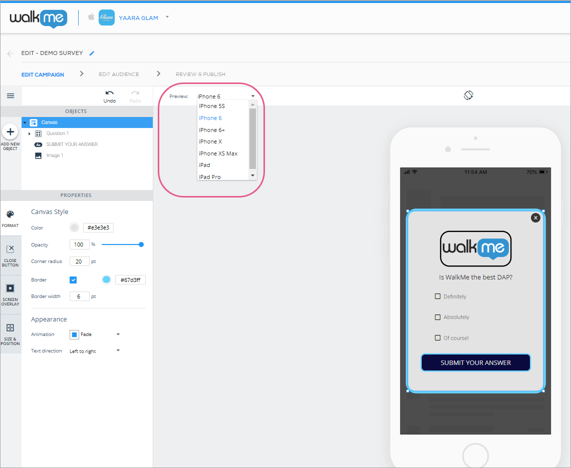Rotate the device preview orientation
Viewport: 571px width, 468px height.
click(468, 95)
